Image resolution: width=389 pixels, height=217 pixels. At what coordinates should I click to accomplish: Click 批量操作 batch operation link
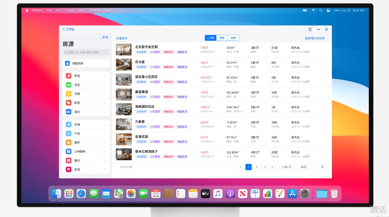(x=122, y=38)
